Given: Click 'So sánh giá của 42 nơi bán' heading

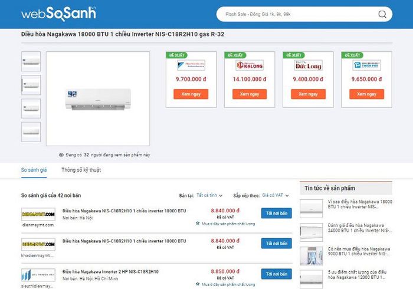Looking at the screenshot, I should (51, 196).
